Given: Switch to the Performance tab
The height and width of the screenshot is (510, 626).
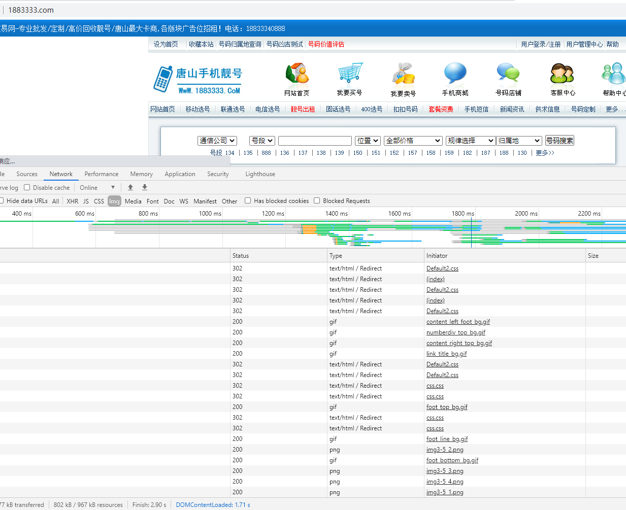Looking at the screenshot, I should click(102, 174).
